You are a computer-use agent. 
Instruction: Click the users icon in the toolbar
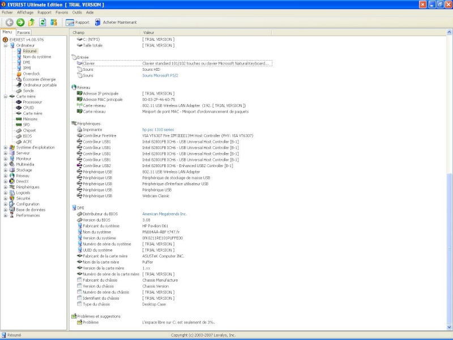point(53,22)
